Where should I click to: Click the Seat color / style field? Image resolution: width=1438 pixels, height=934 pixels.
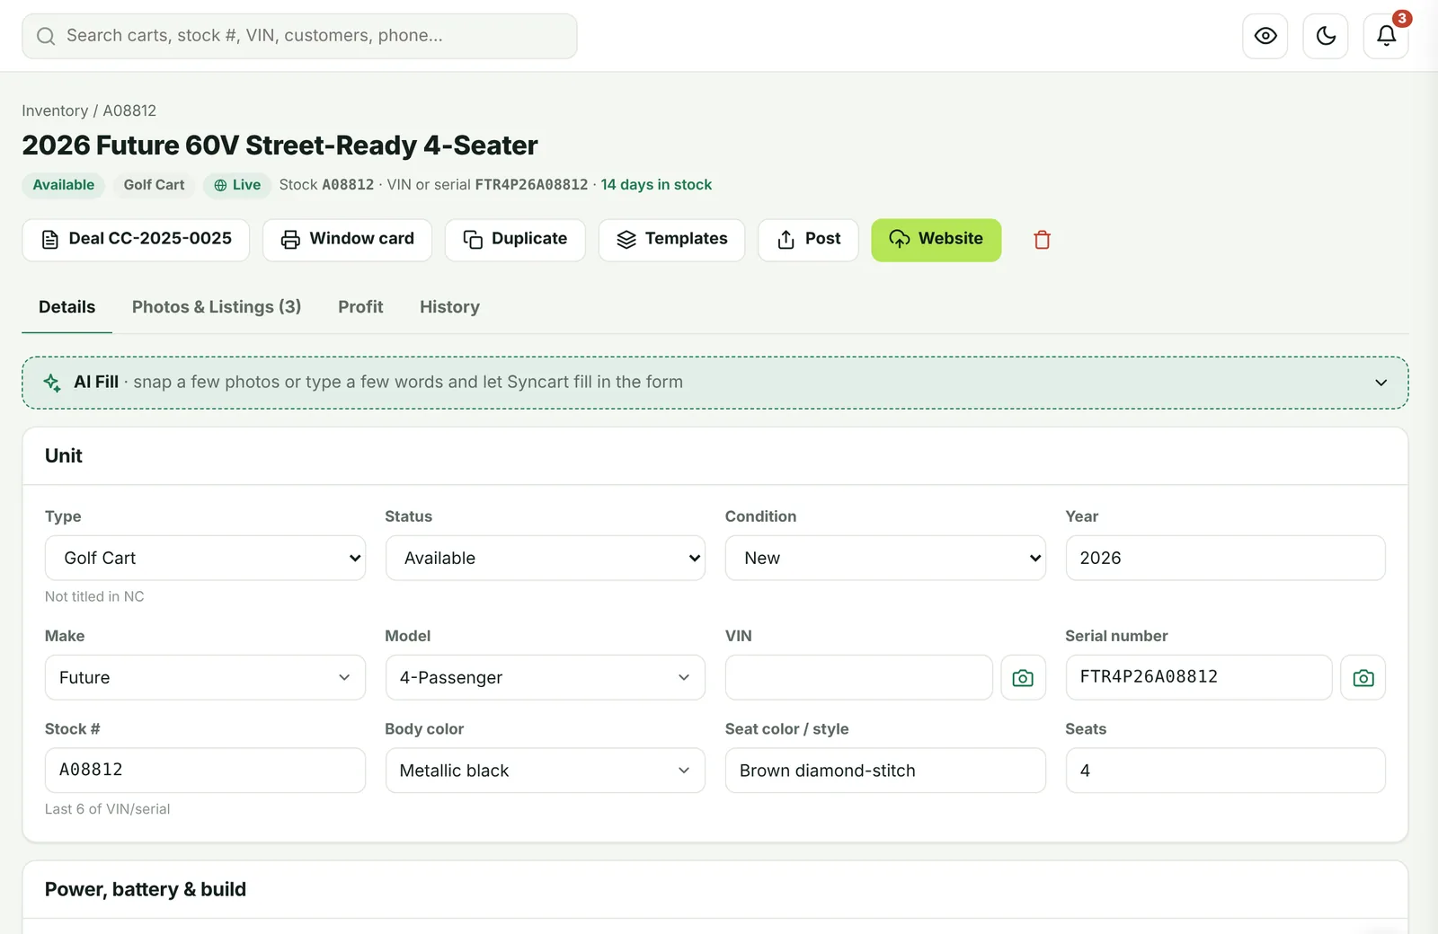[x=885, y=771]
